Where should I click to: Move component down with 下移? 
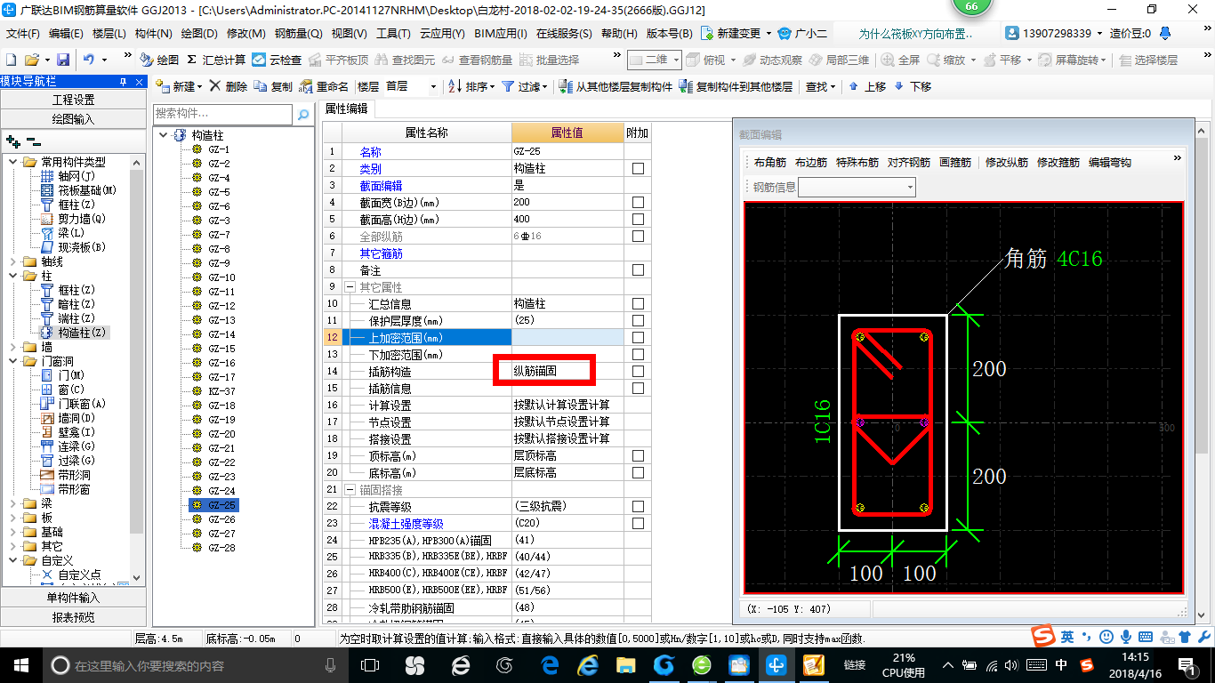tap(913, 86)
